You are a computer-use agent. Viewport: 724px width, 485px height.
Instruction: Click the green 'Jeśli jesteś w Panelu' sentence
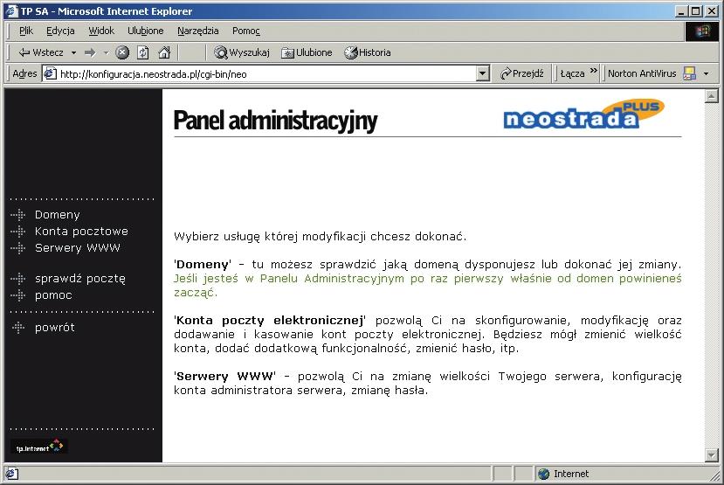tap(427, 286)
